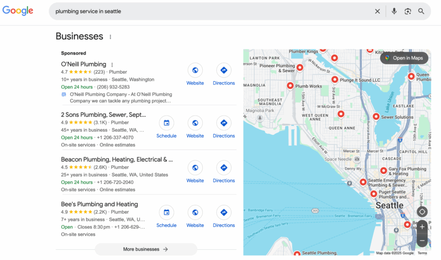This screenshot has width=441, height=260.
Task: Open Beacon Plumbing, Heating, Electrical listing title
Action: [117, 160]
